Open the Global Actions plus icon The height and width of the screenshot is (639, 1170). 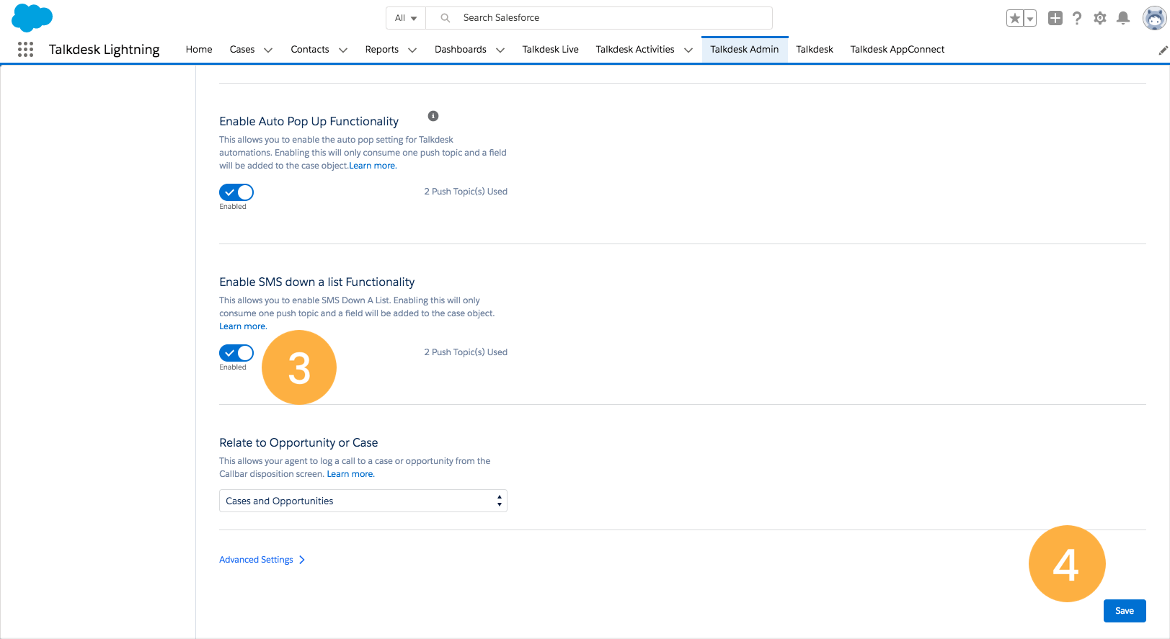(1055, 19)
